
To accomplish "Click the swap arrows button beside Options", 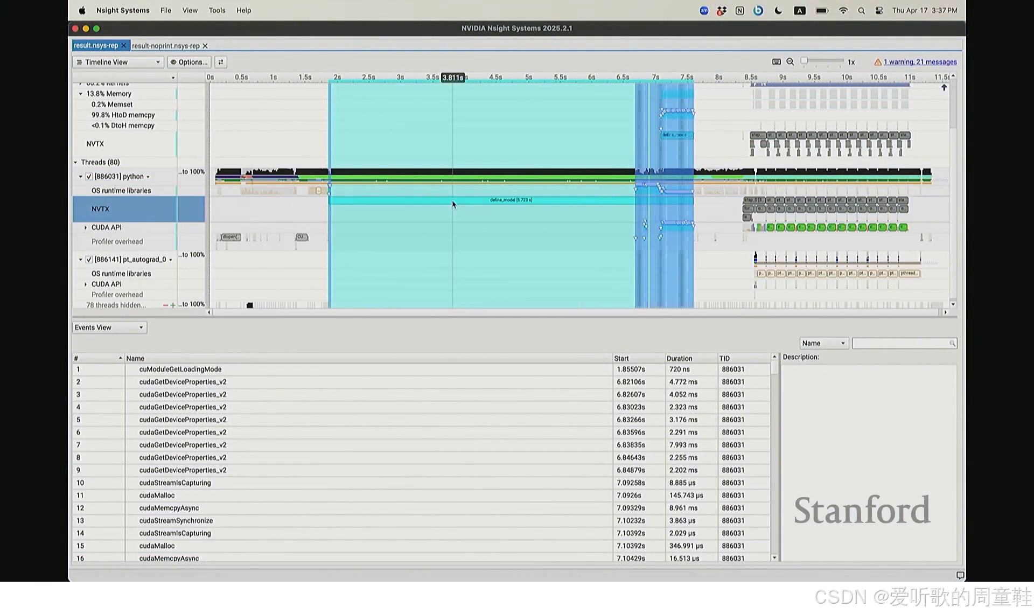I will click(221, 62).
